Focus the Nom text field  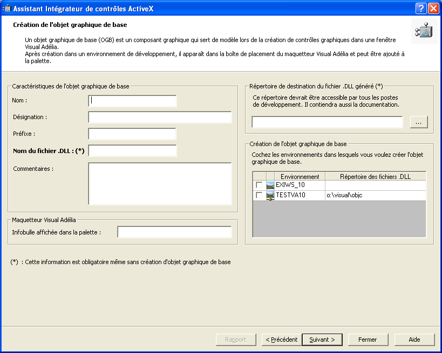[x=132, y=101]
